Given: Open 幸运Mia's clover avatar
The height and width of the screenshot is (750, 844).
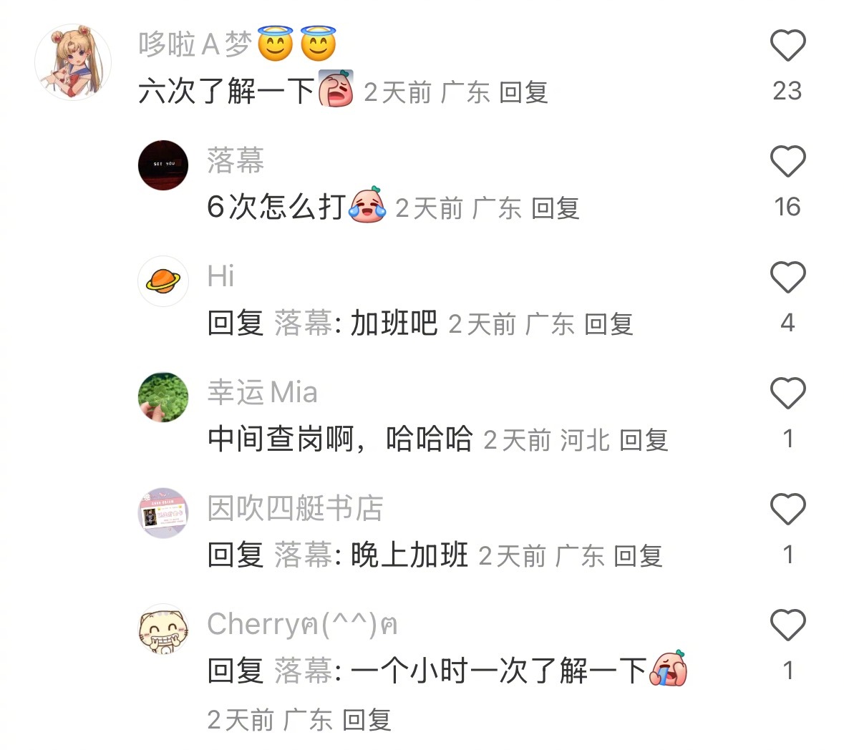Looking at the screenshot, I should 163,397.
